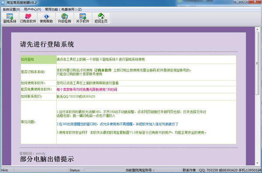Click the vertical scrollbar thumb

(257, 63)
